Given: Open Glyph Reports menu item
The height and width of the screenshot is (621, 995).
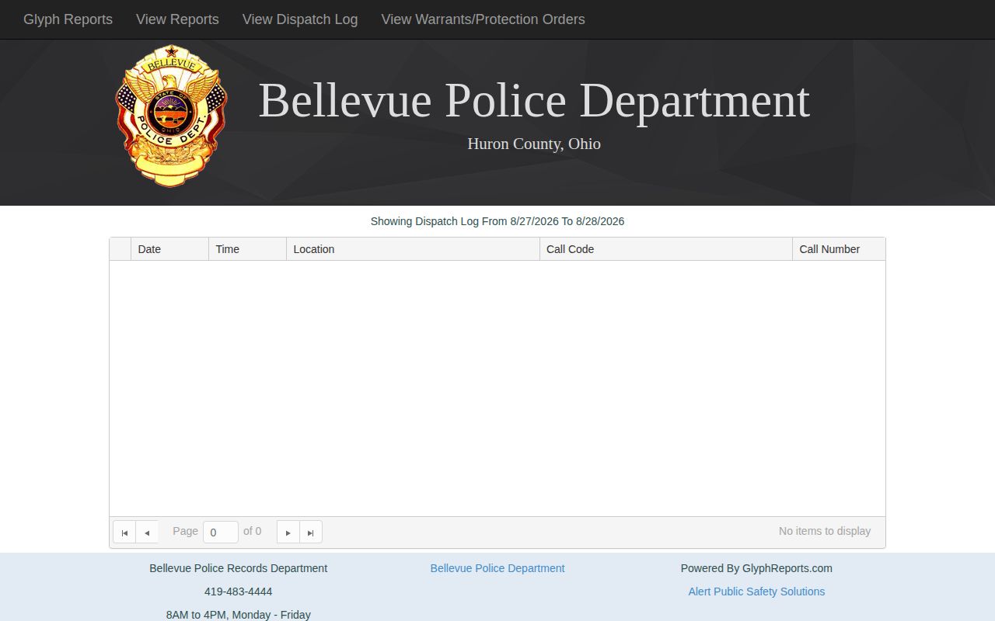Looking at the screenshot, I should coord(68,19).
